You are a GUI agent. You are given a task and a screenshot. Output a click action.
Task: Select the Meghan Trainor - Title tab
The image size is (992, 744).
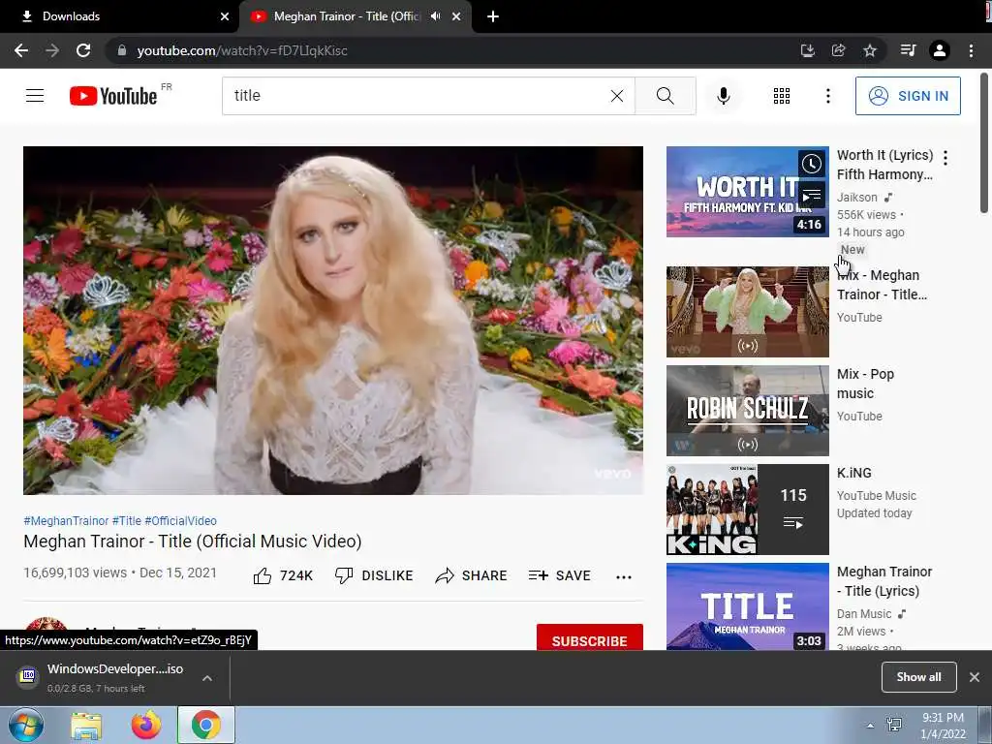(x=347, y=16)
